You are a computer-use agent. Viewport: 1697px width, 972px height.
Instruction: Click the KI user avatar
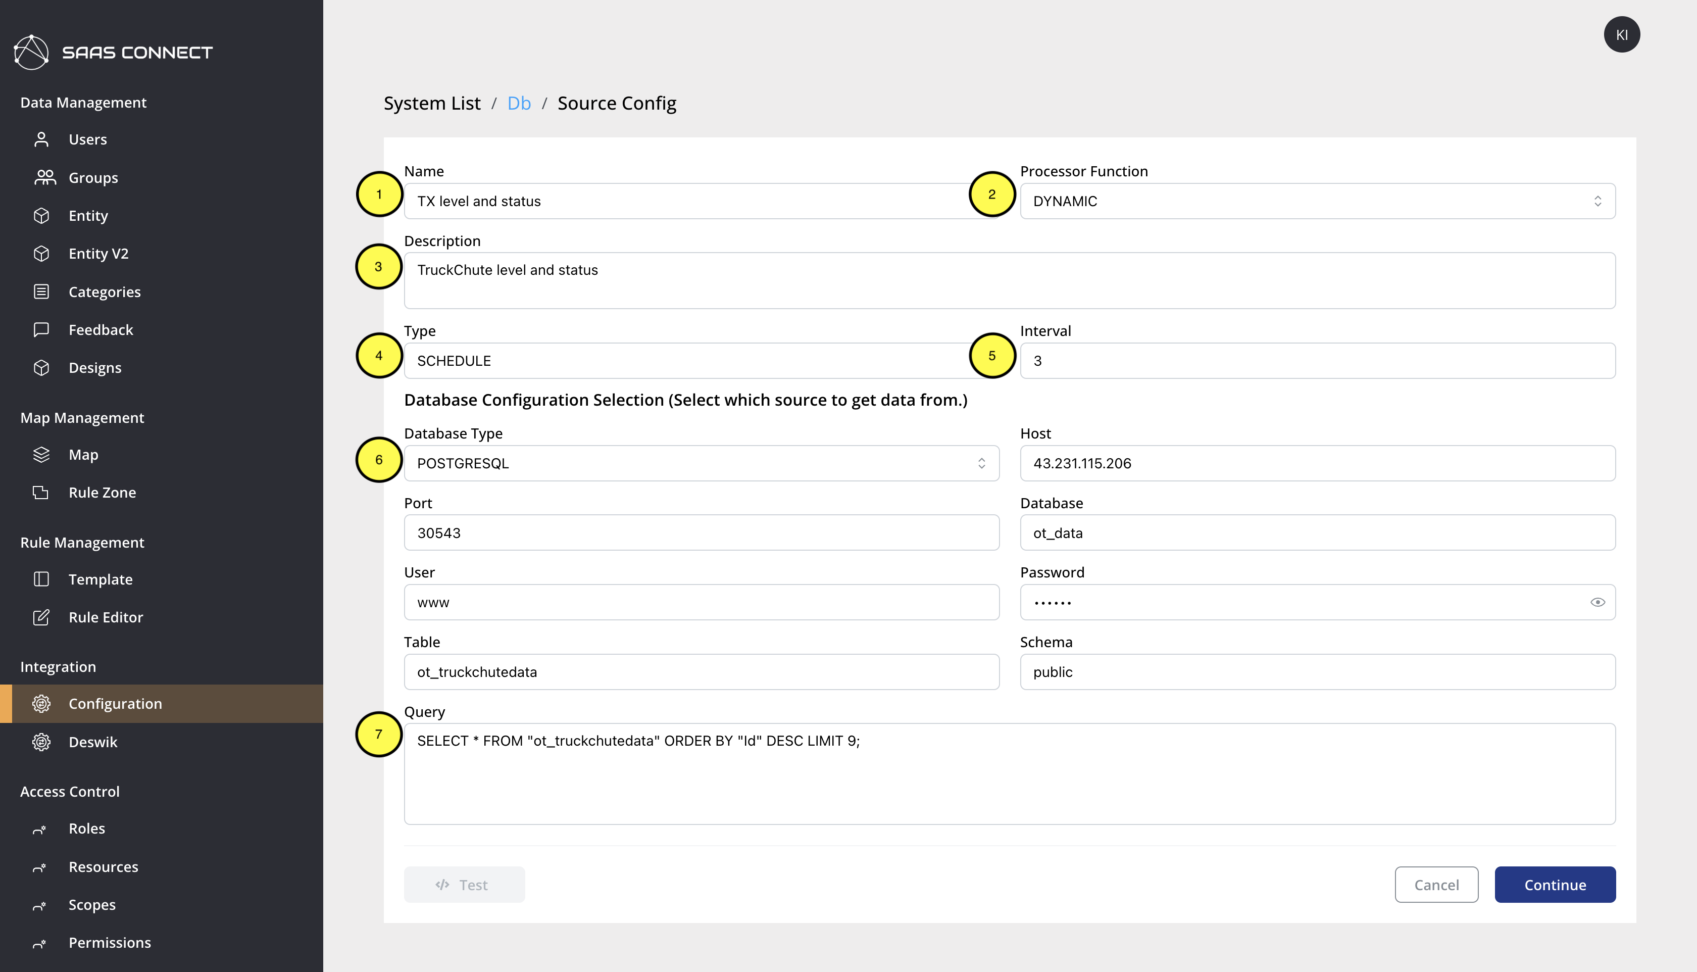pos(1622,34)
